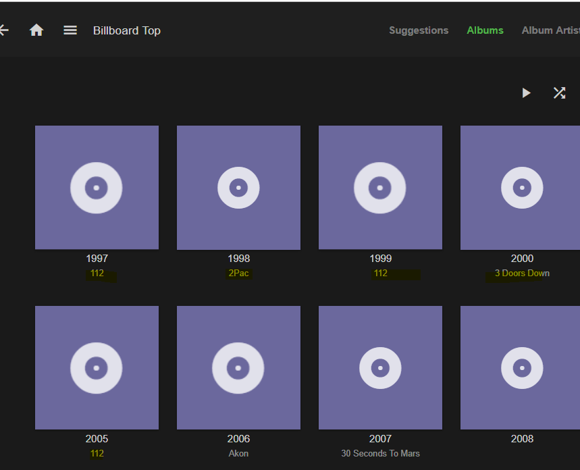This screenshot has width=580, height=470.
Task: Go to the Home screen icon
Action: (36, 30)
